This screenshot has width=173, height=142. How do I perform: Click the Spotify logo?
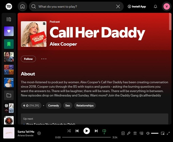(x=9, y=6)
